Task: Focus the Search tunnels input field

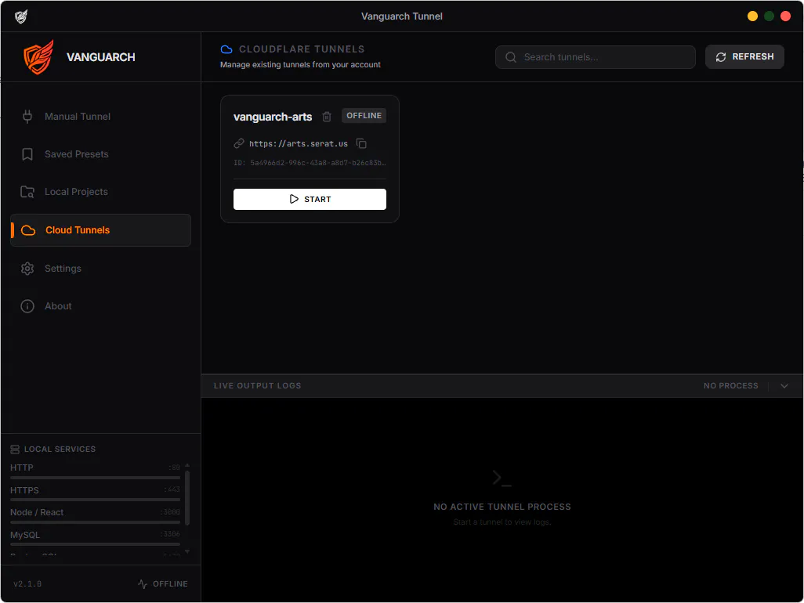Action: coord(596,57)
